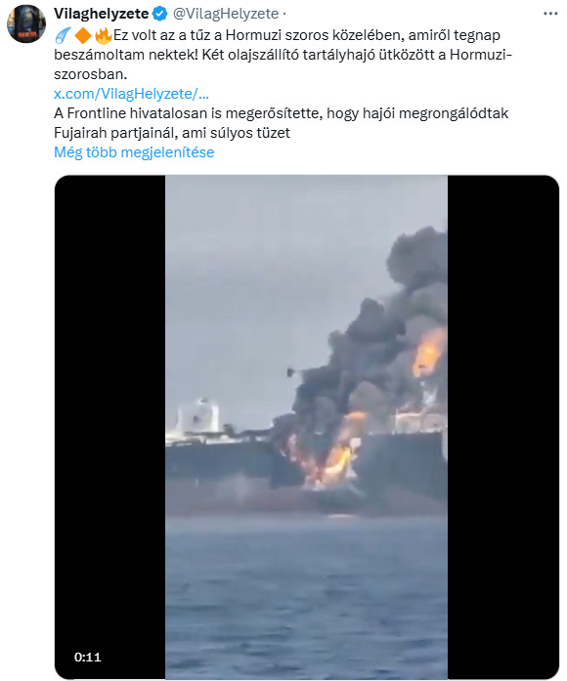The image size is (567, 681).
Task: Click the comet emoji in the tweet
Action: tap(64, 35)
